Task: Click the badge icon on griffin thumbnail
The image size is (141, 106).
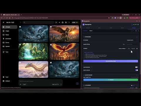Action: (51, 27)
